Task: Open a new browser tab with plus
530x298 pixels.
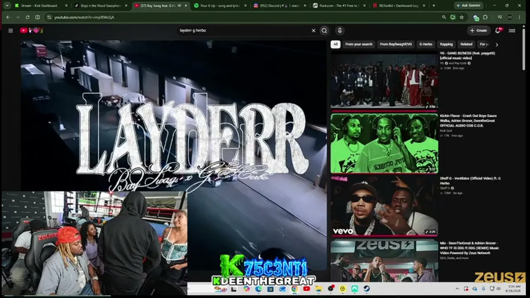Action: tap(434, 5)
